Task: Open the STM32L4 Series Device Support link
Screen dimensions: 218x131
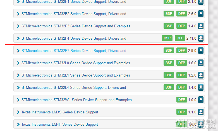Action: [x=74, y=87]
